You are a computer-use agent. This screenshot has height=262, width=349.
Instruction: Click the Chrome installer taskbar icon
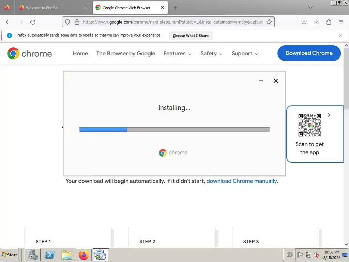click(101, 254)
